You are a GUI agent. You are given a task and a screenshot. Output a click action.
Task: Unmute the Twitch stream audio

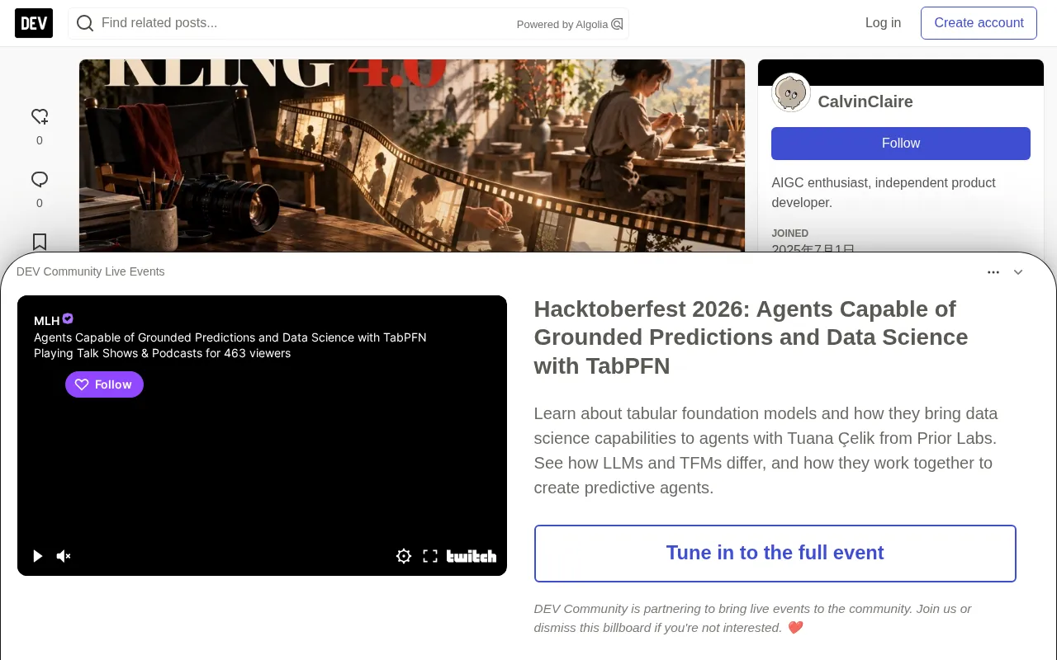click(x=64, y=556)
